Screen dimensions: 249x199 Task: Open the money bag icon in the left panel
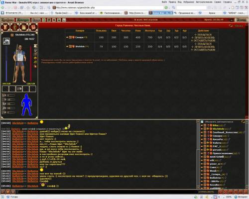15,27
